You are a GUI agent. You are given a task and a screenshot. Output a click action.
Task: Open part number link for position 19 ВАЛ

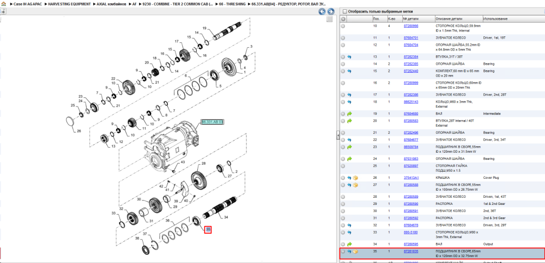[410, 114]
